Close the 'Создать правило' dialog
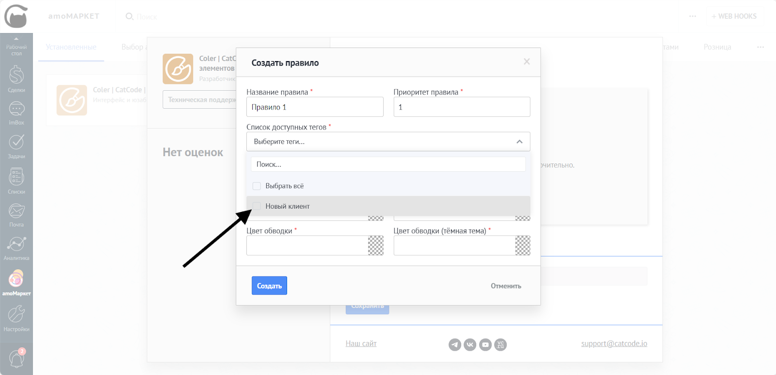Image resolution: width=776 pixels, height=375 pixels. tap(527, 62)
